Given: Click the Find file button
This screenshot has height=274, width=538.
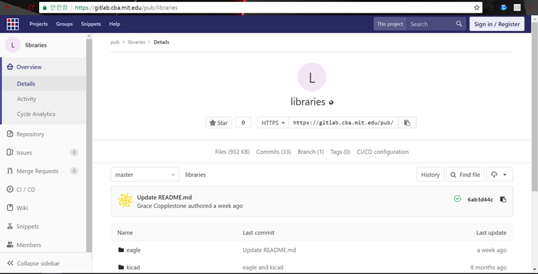Looking at the screenshot, I should [465, 175].
